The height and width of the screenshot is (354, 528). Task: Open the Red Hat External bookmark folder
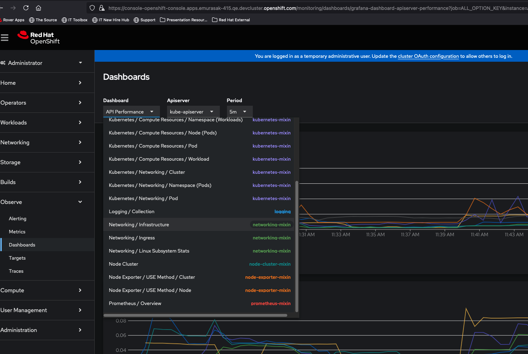coord(231,20)
